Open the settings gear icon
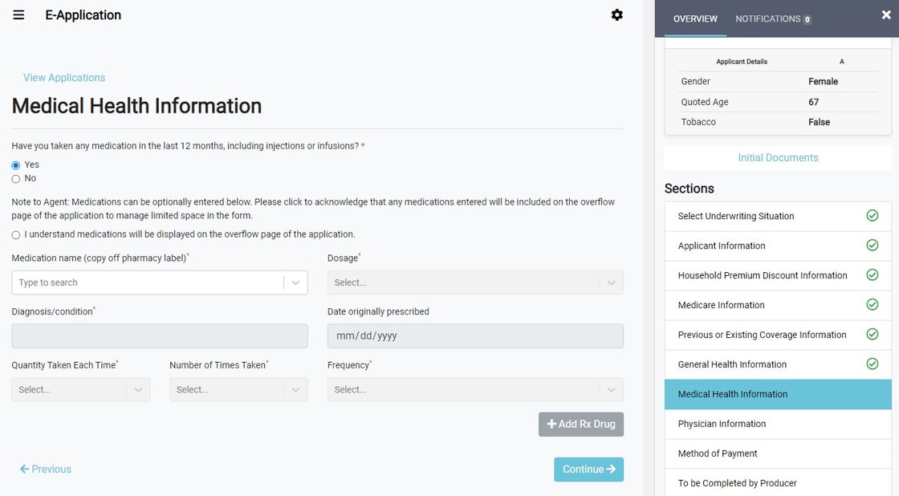The height and width of the screenshot is (496, 899). (616, 14)
